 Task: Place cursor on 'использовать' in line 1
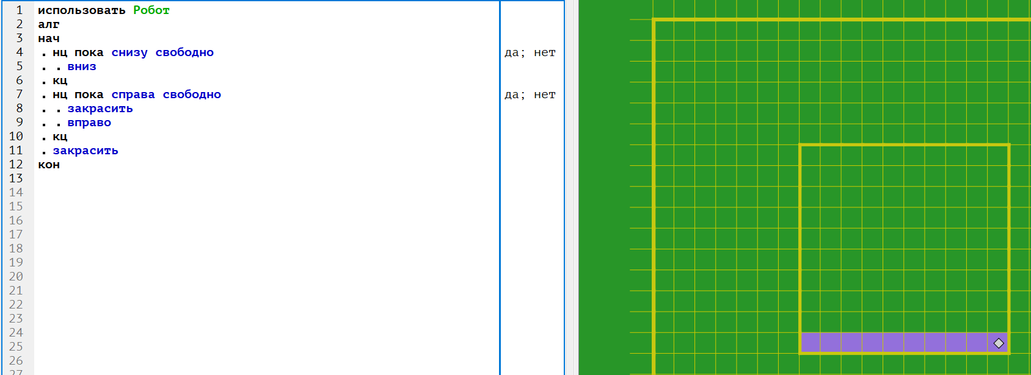(81, 10)
